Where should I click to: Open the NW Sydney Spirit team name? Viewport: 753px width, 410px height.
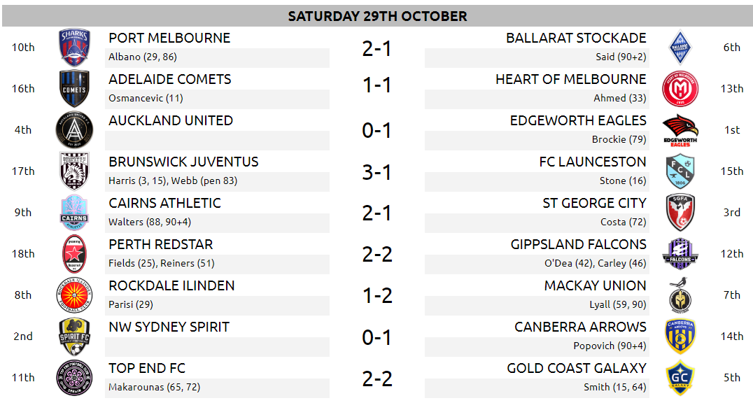coord(169,327)
